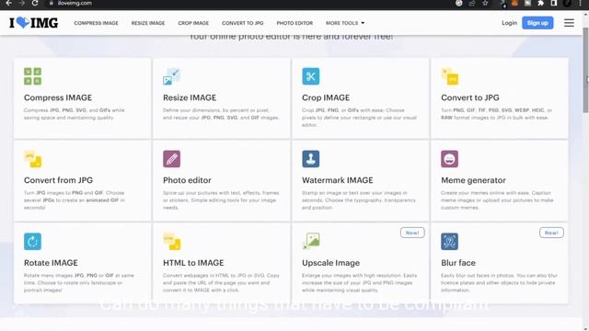Screen dimensions: 589x331
Task: Click the Upscale Image icon
Action: point(311,241)
